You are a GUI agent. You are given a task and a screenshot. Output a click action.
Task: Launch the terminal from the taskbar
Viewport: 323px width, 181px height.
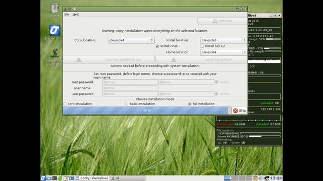coord(55,178)
